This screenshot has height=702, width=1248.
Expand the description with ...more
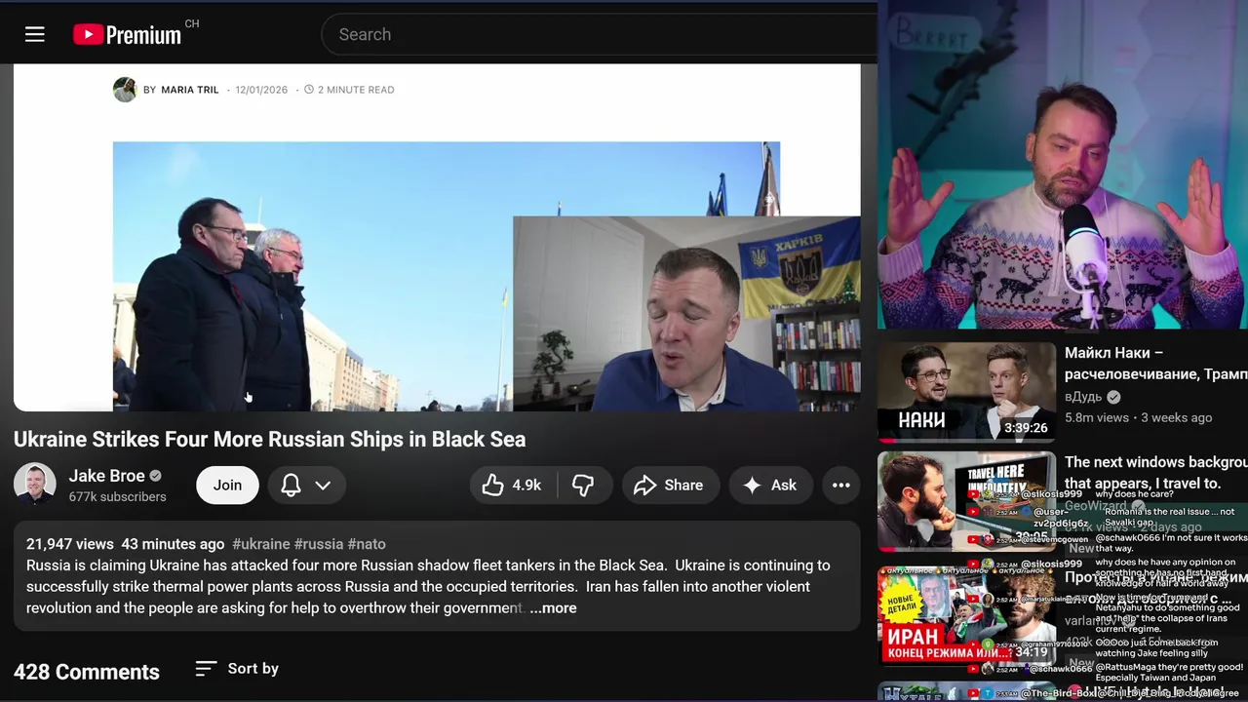point(553,607)
